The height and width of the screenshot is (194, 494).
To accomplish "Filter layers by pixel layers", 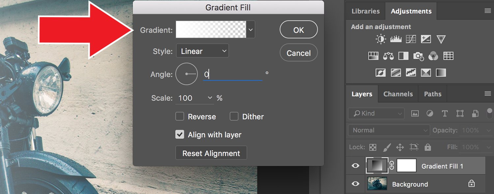I will (415, 114).
